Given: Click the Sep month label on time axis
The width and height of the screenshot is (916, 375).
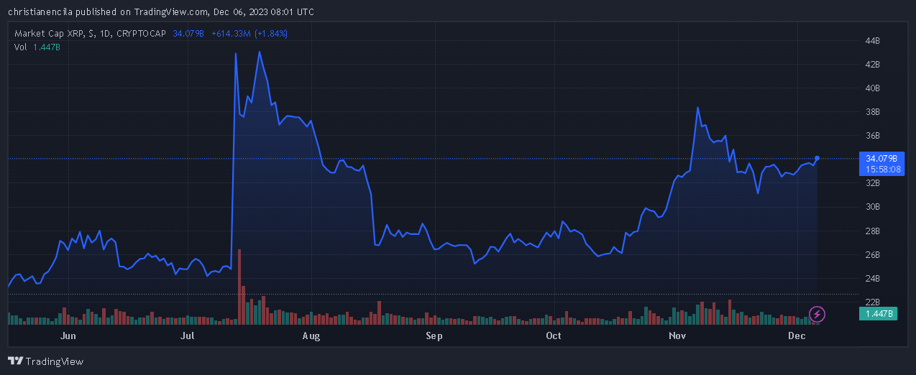Looking at the screenshot, I should tap(434, 335).
